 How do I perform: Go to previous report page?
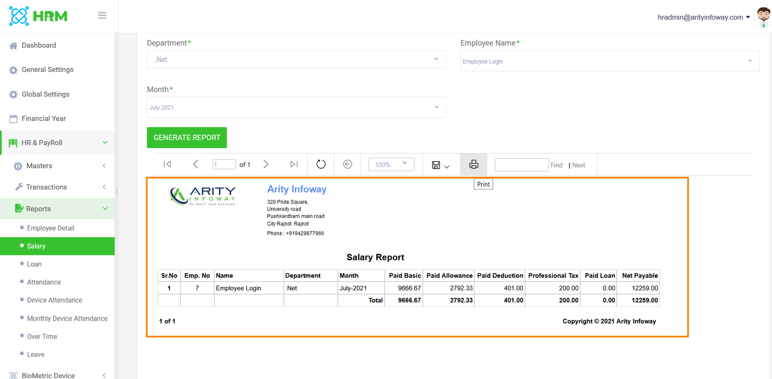click(195, 164)
